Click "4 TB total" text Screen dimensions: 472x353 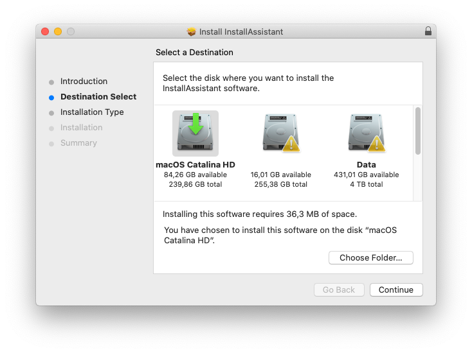tap(367, 184)
